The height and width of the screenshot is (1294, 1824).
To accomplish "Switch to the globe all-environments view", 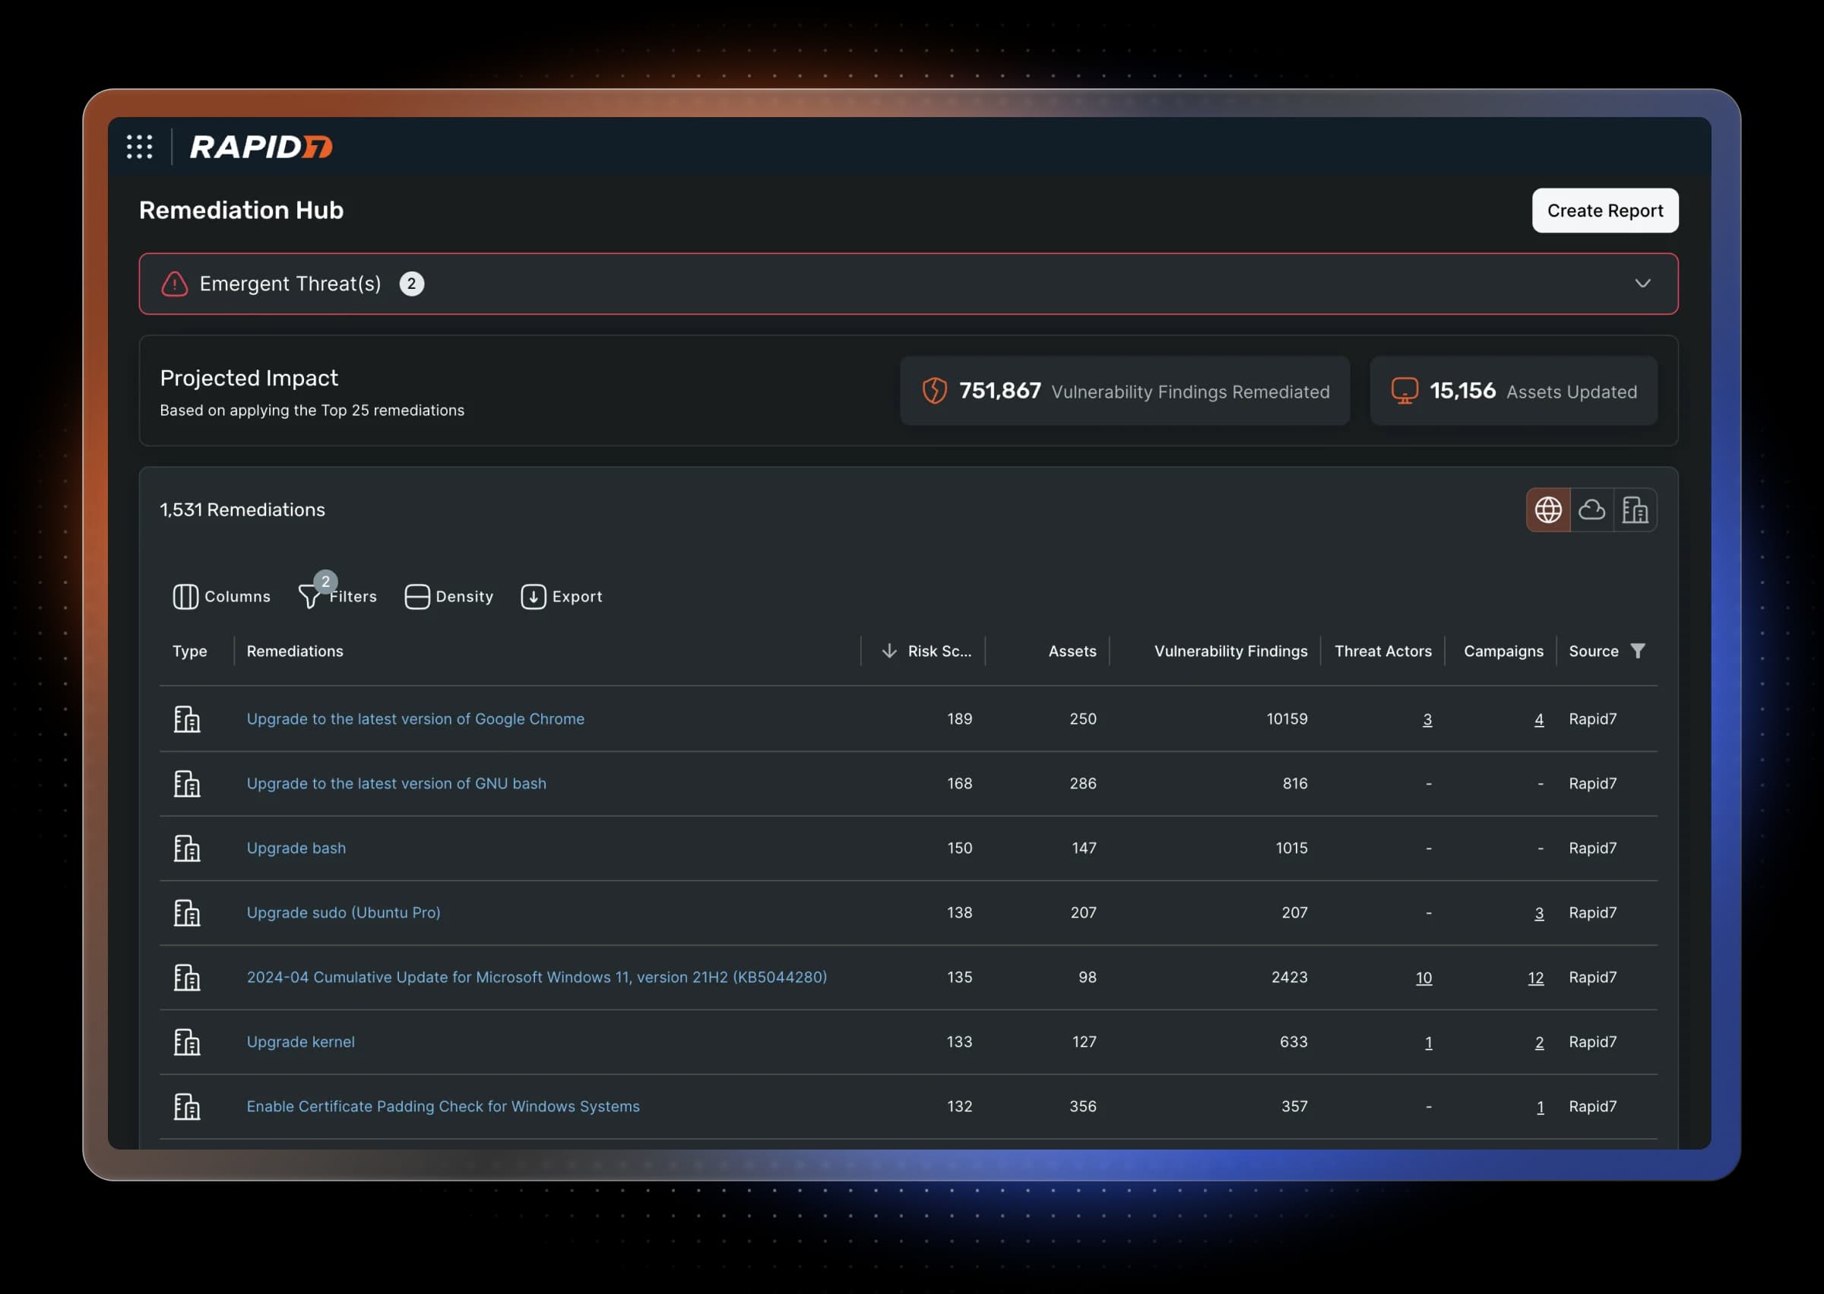I will point(1547,510).
